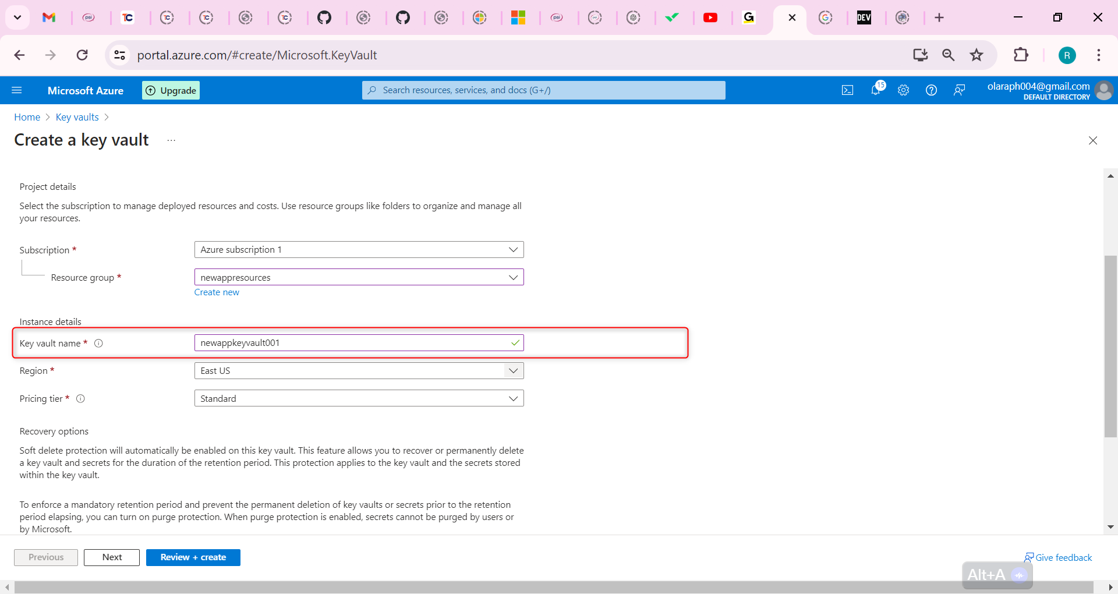The image size is (1118, 594).
Task: Switch to the Gmail browser tab
Action: click(x=49, y=17)
